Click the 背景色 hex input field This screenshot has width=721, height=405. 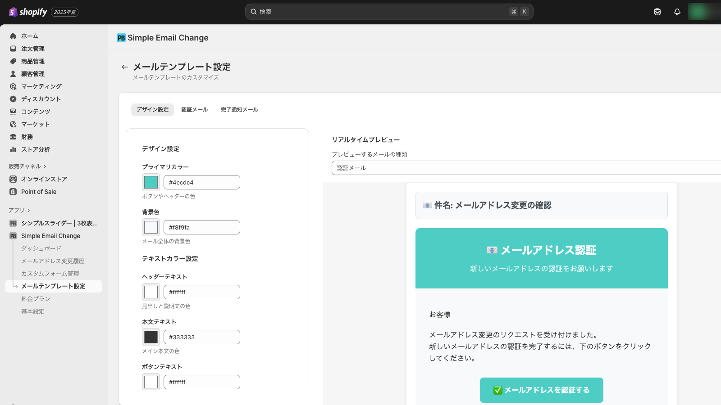(x=201, y=227)
